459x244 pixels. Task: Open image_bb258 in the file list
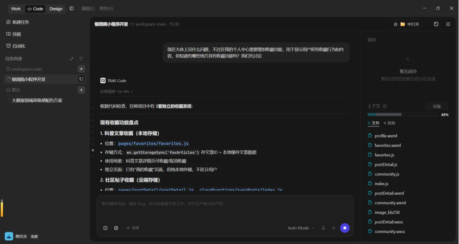pos(387,213)
